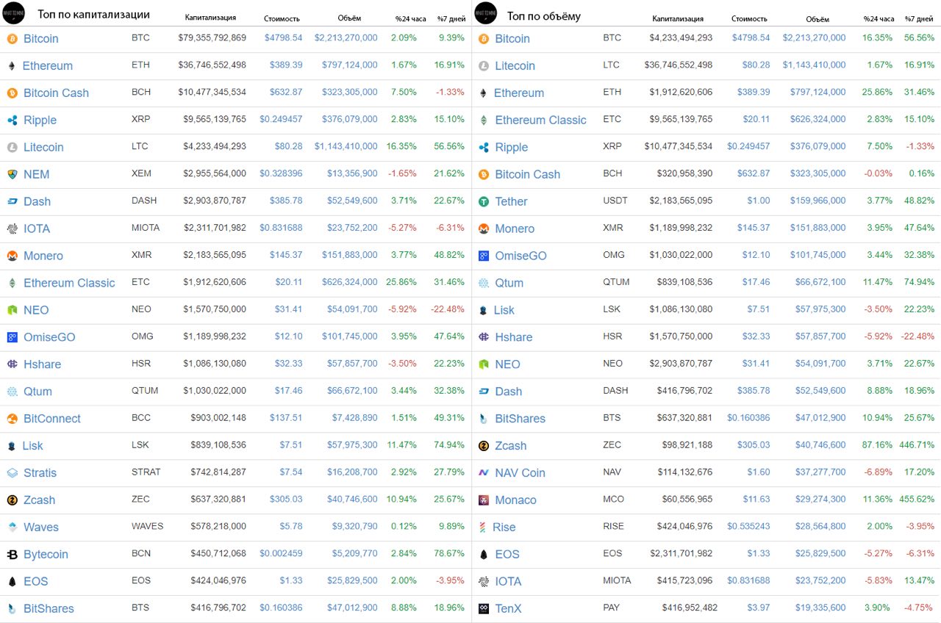Open Monero link in Топ по объёму table

click(x=515, y=228)
